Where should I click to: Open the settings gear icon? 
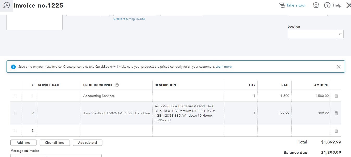(316, 5)
